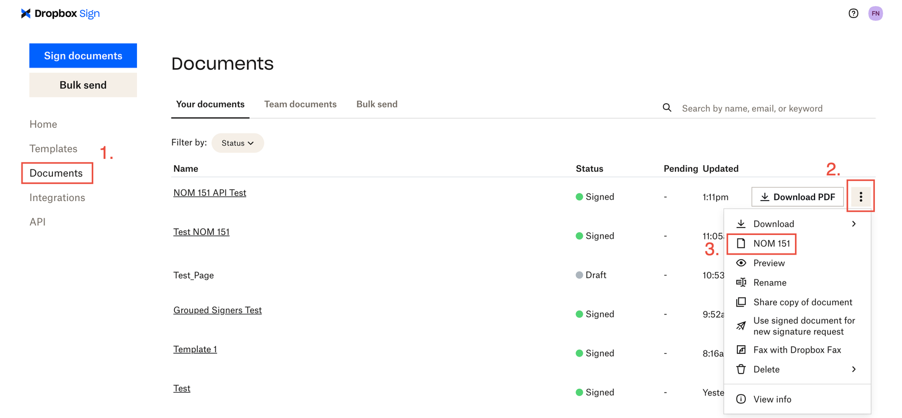
Task: Click the Name column header
Action: point(186,168)
